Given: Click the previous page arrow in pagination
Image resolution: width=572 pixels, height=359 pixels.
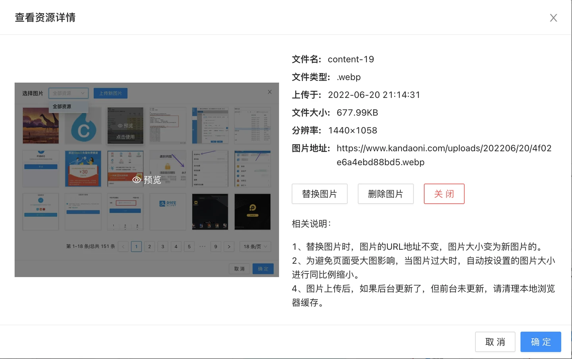Looking at the screenshot, I should pyautogui.click(x=123, y=247).
